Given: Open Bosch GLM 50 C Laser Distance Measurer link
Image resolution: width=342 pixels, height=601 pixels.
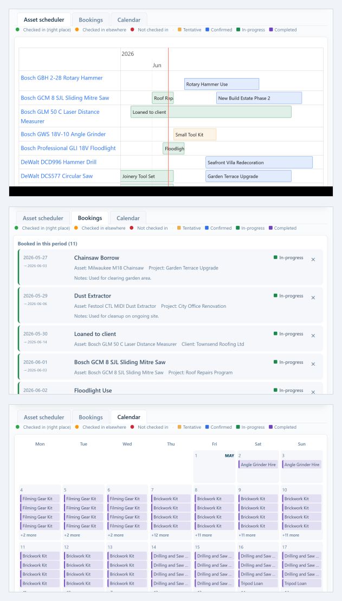Looking at the screenshot, I should [x=60, y=116].
